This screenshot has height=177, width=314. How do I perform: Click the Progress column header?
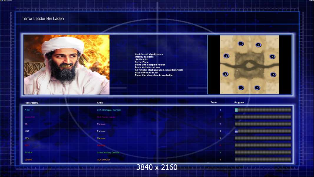pos(239,102)
